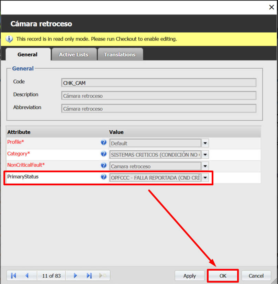Click help icon beside PrimaryStatus
The image size is (278, 284).
click(x=103, y=177)
